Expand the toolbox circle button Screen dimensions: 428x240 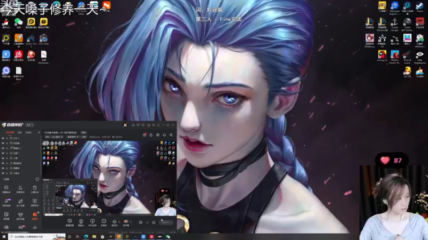coord(37,179)
